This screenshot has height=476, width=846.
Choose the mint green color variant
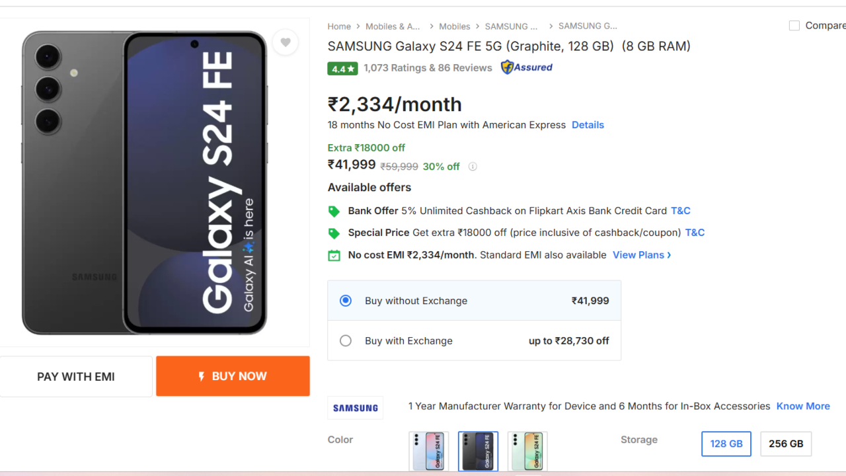coord(527,451)
